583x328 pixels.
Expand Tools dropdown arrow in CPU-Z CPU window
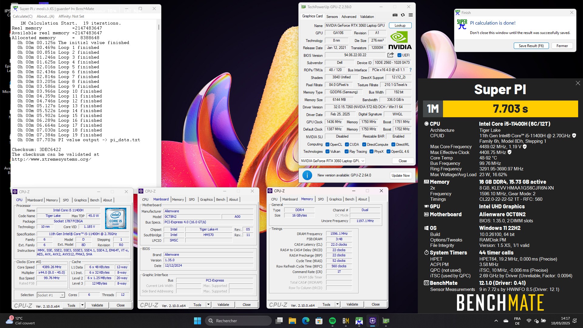82,305
